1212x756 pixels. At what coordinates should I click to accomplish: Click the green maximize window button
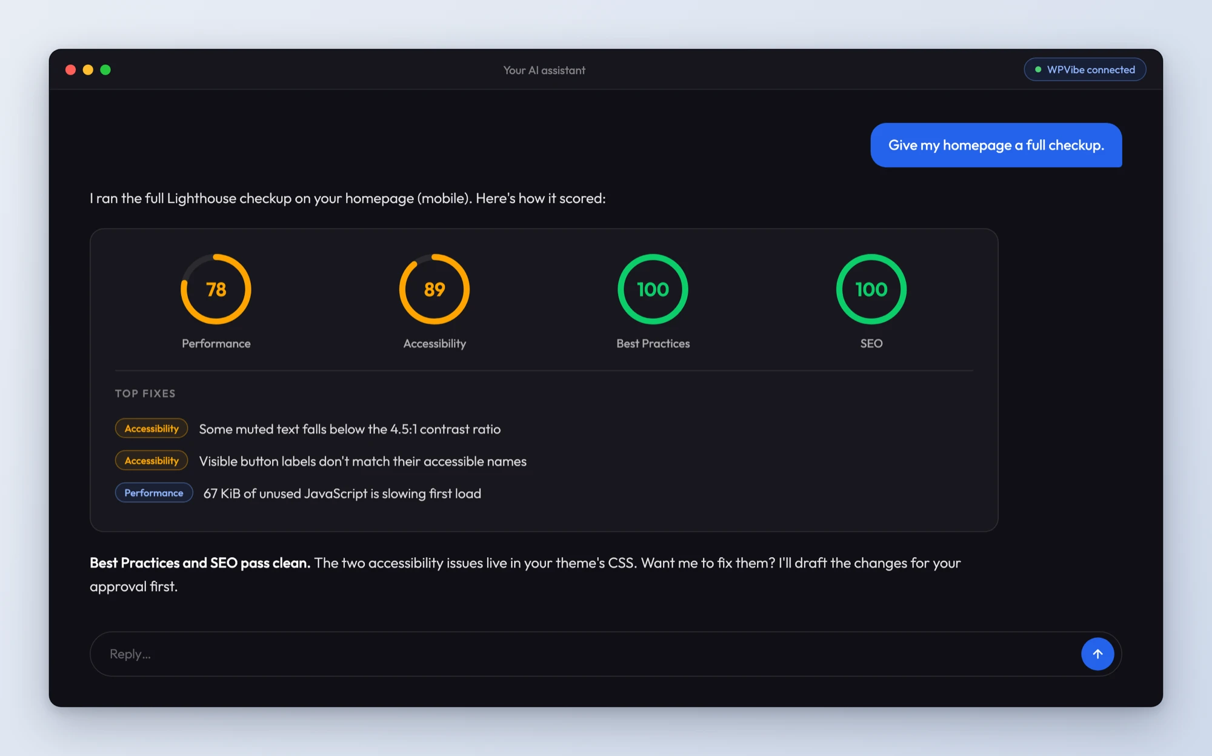(105, 70)
